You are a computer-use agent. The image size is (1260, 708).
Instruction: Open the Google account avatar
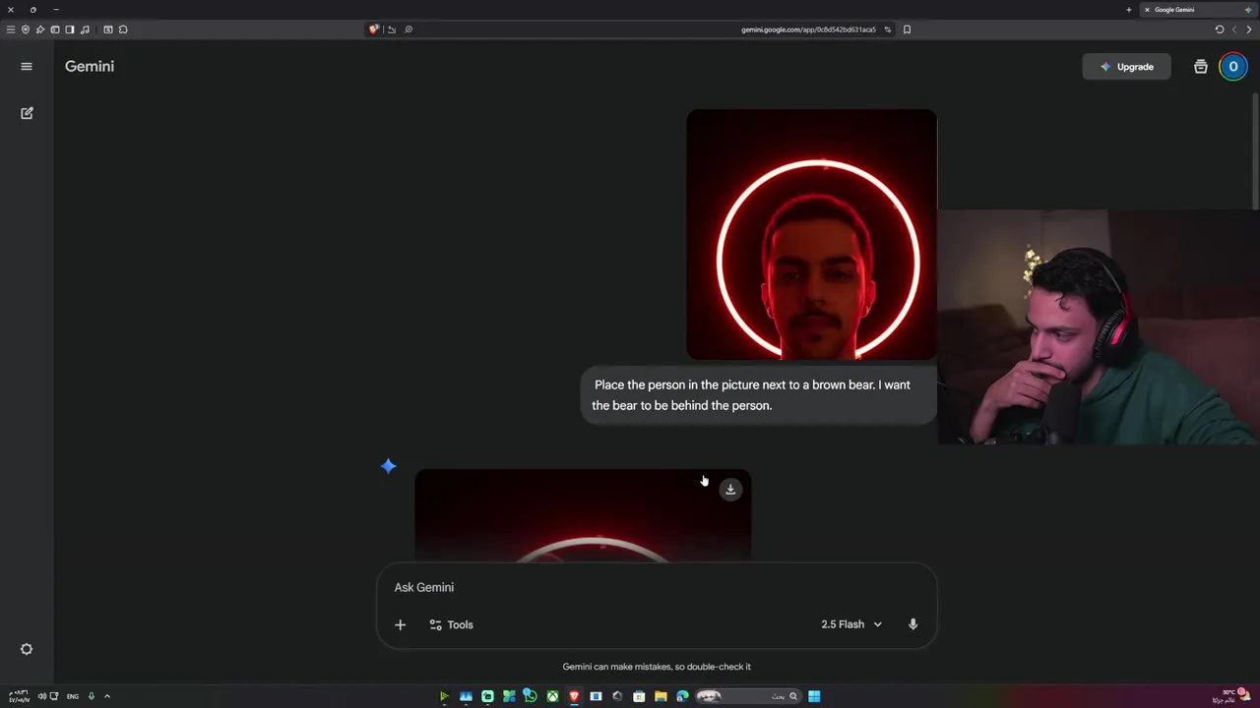[x=1233, y=67]
